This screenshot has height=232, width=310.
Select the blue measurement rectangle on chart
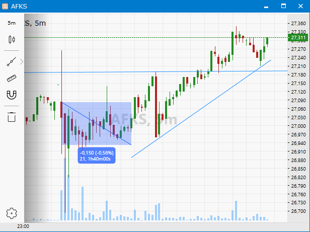[97, 123]
